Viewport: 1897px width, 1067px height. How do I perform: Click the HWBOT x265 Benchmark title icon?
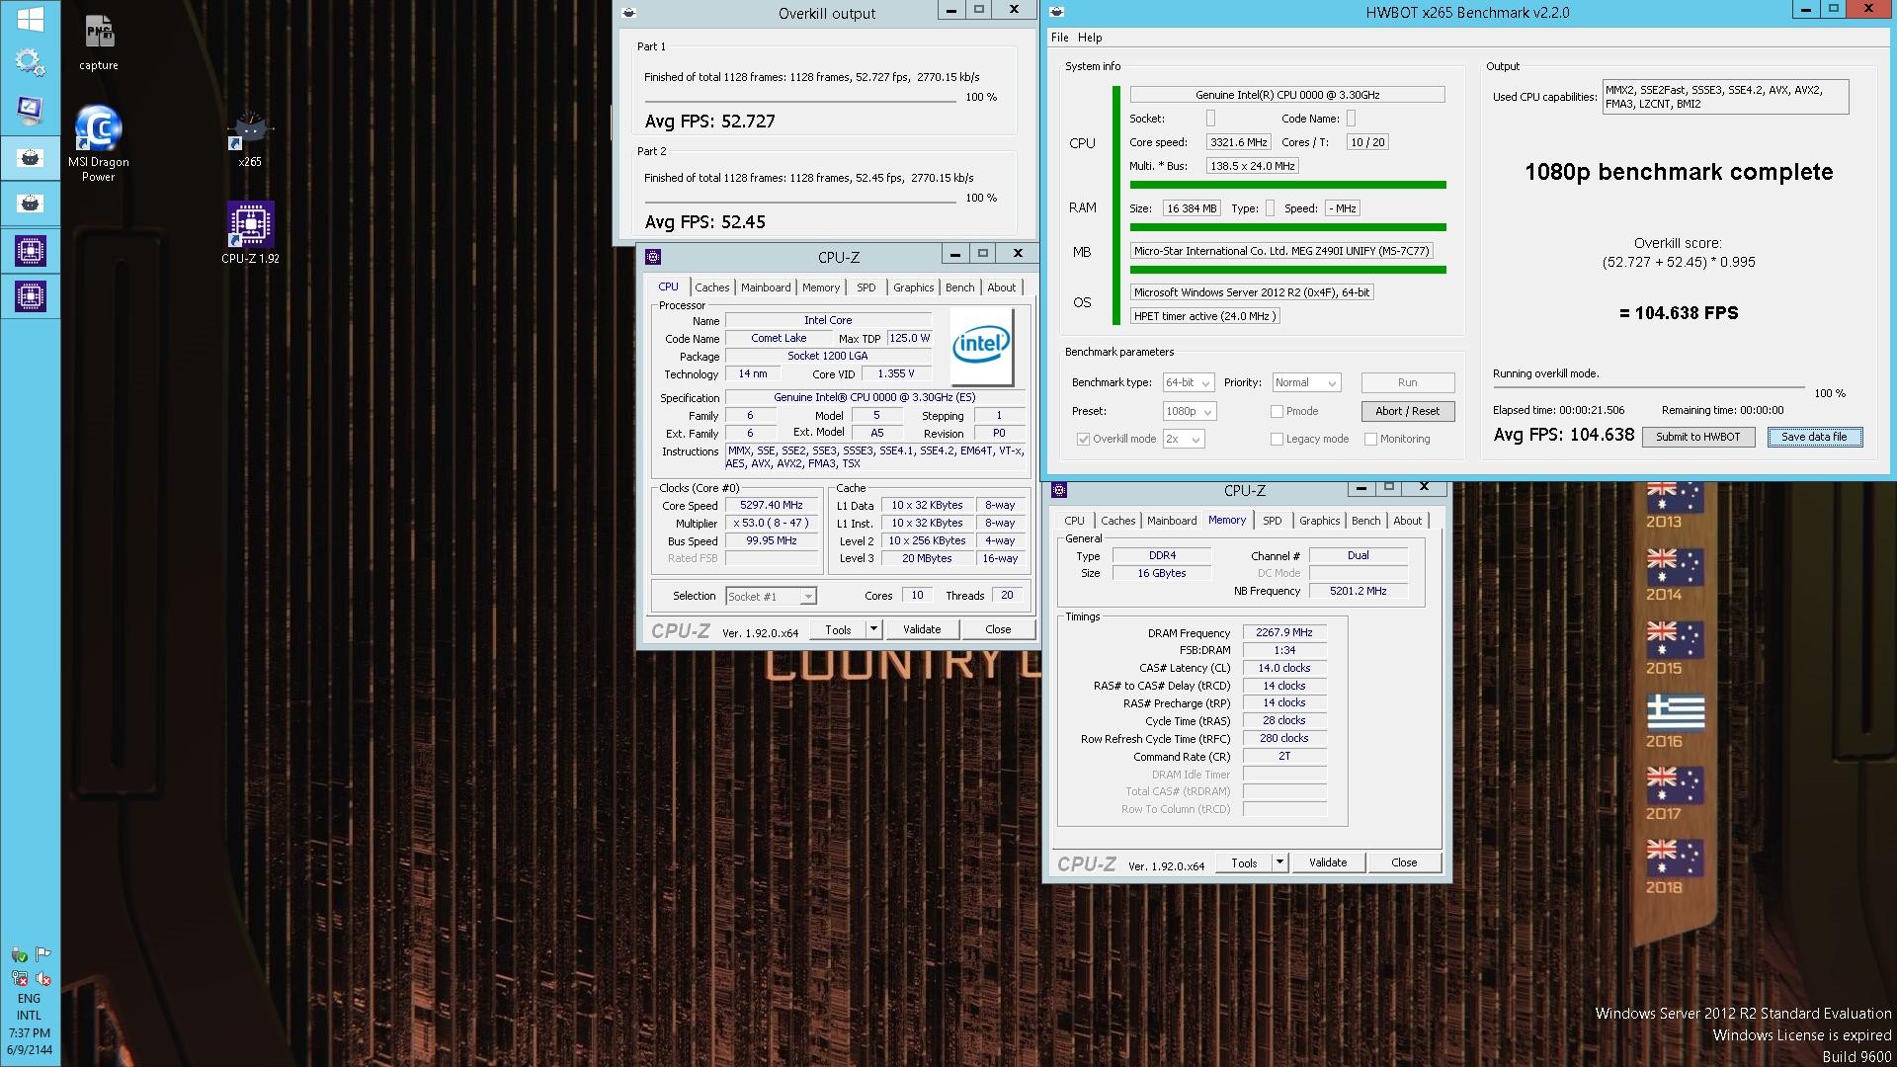pos(1057,12)
